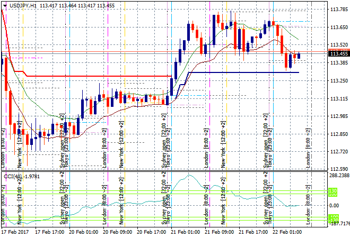Click the 22 Feb 01:00 date label

[287, 232]
